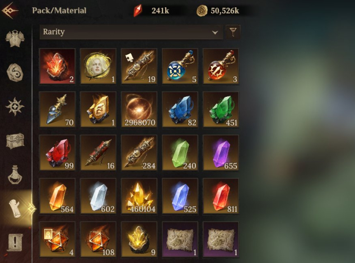Pick the purple crystal with quantity 655
This screenshot has height=263, width=355.
221,153
